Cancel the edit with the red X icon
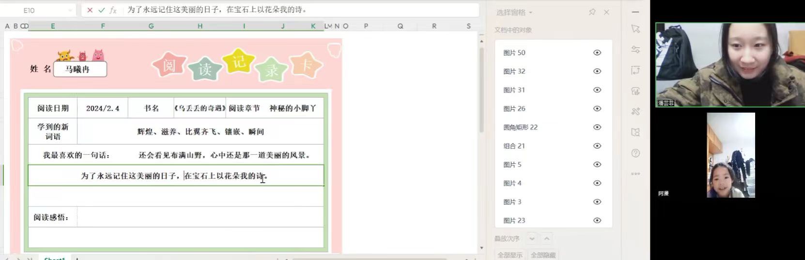The height and width of the screenshot is (260, 805). click(x=90, y=10)
